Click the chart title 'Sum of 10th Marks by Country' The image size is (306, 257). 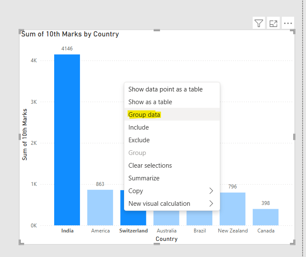click(70, 34)
